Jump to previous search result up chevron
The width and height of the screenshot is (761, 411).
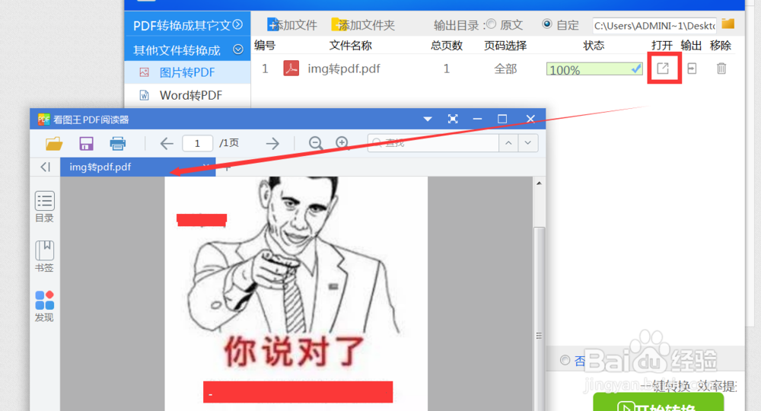tap(508, 143)
